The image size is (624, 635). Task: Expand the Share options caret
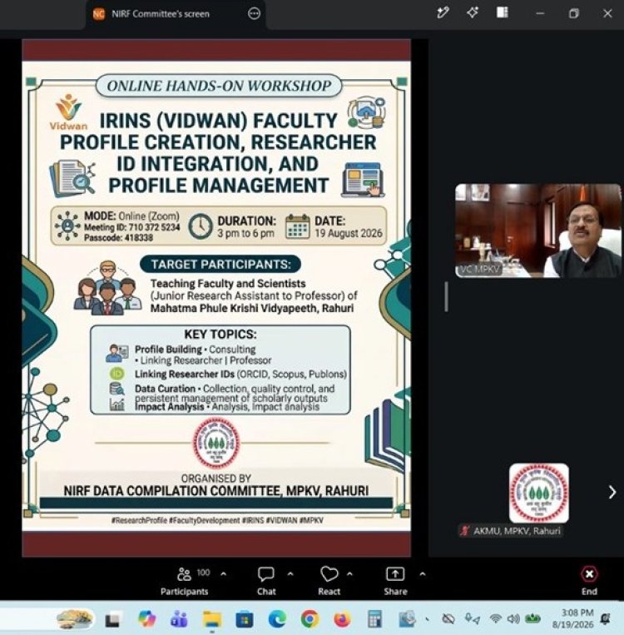pyautogui.click(x=423, y=574)
